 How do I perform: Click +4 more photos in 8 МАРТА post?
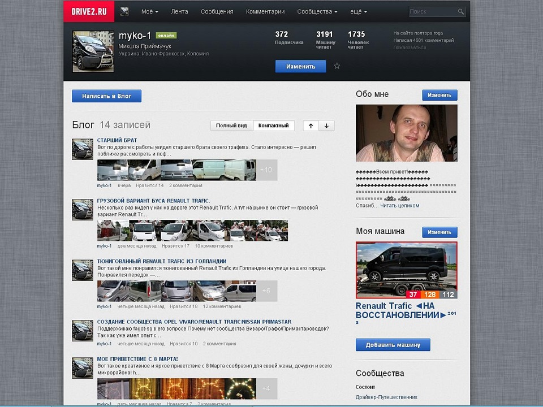[266, 388]
